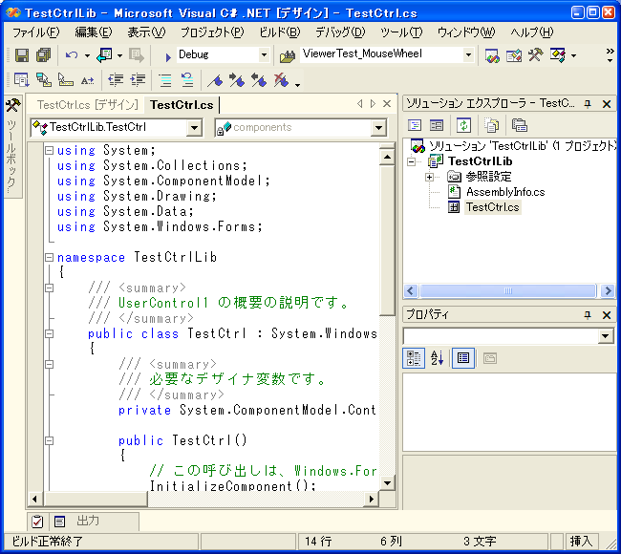The width and height of the screenshot is (621, 554).
Task: Select the ソリューション 'TestCtrlLib' node
Action: click(522, 146)
